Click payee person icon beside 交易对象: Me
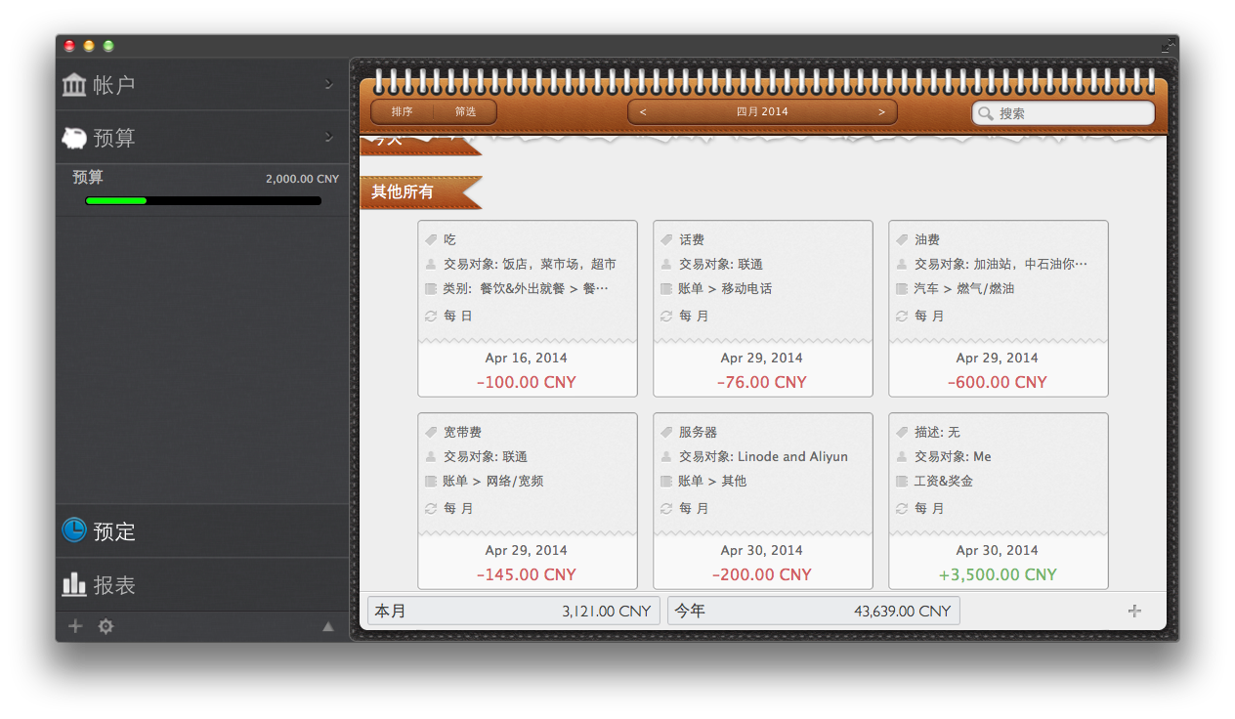This screenshot has width=1235, height=719. click(x=902, y=456)
